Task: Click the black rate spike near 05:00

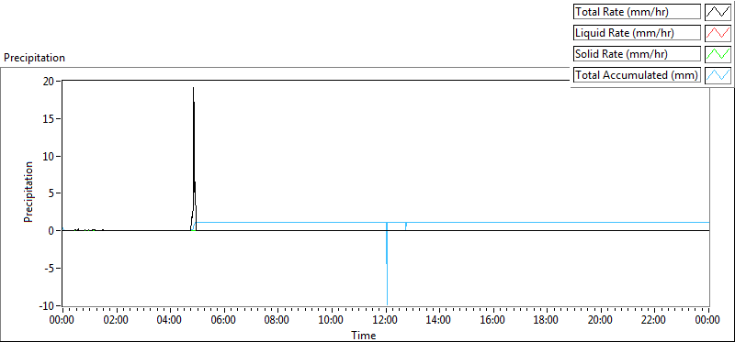Action: point(194,159)
